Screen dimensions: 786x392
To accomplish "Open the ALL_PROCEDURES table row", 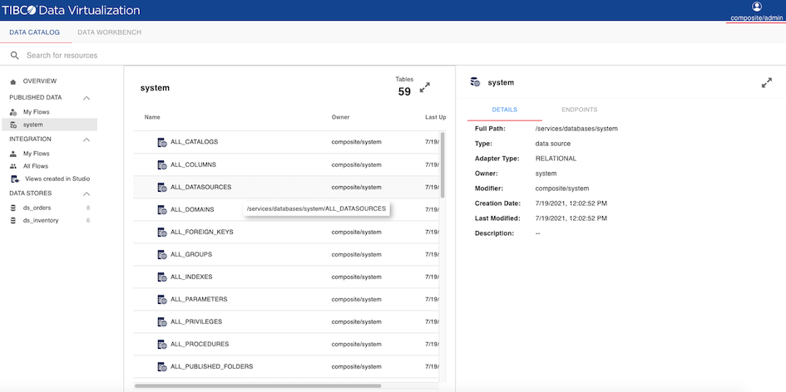I will [199, 344].
